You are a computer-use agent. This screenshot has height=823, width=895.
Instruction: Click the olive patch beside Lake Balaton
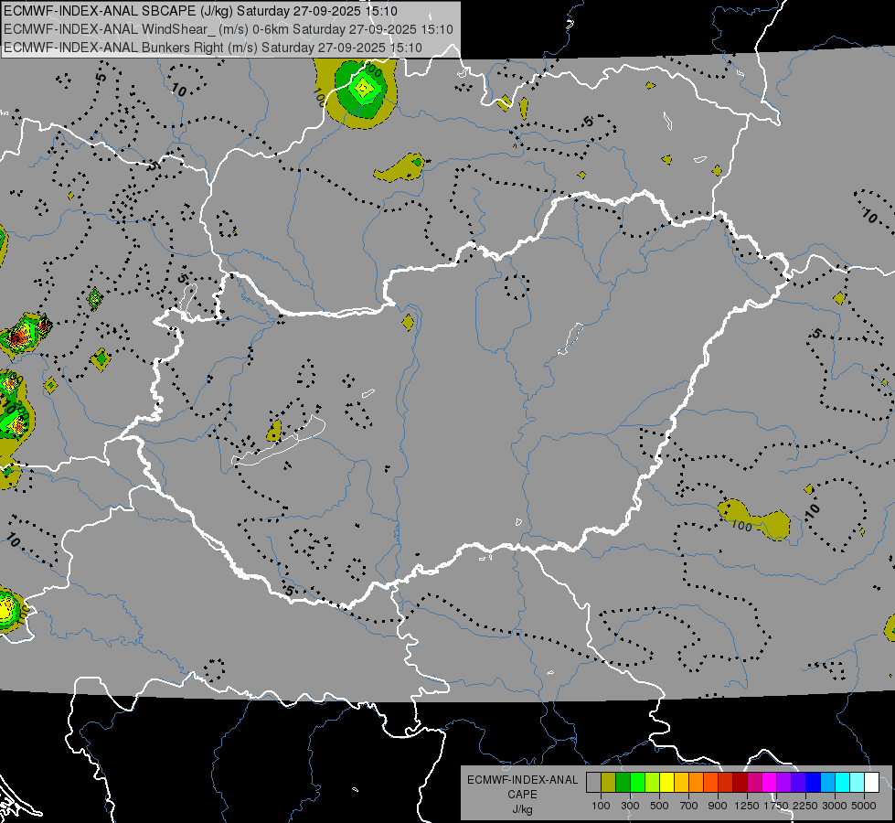pos(274,431)
